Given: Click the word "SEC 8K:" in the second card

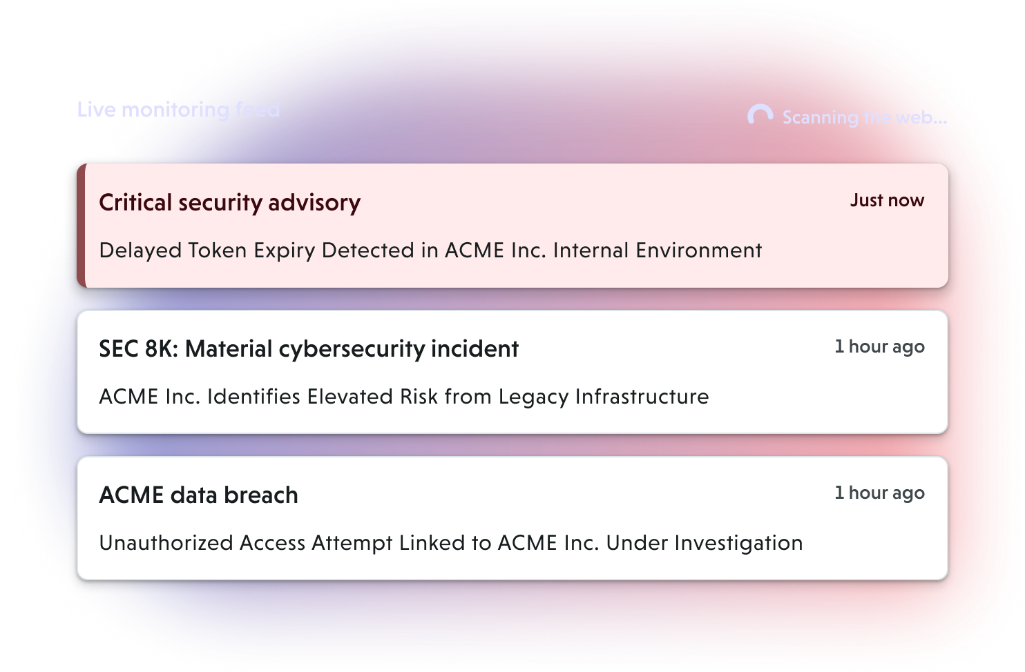Looking at the screenshot, I should [138, 349].
